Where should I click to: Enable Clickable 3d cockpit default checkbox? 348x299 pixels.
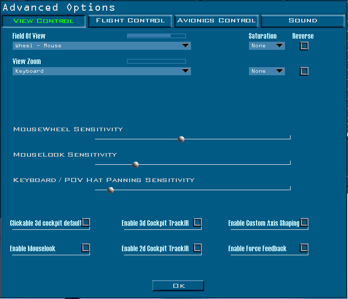coord(86,223)
